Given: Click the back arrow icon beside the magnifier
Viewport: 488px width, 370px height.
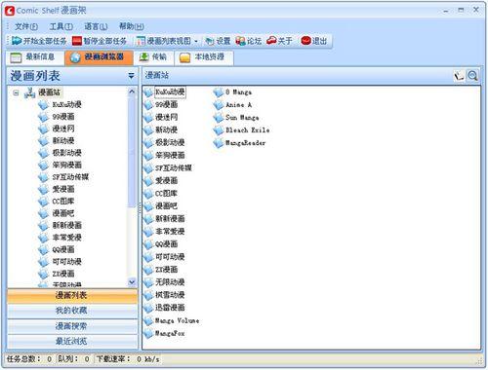Looking at the screenshot, I should (x=459, y=76).
